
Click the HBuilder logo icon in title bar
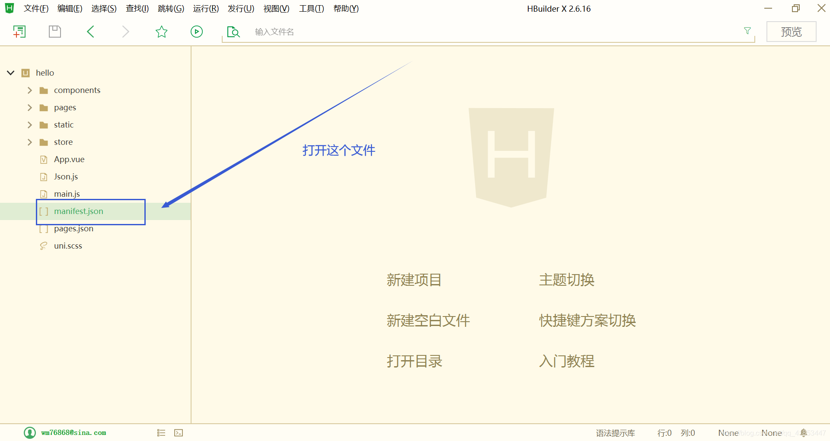coord(10,8)
